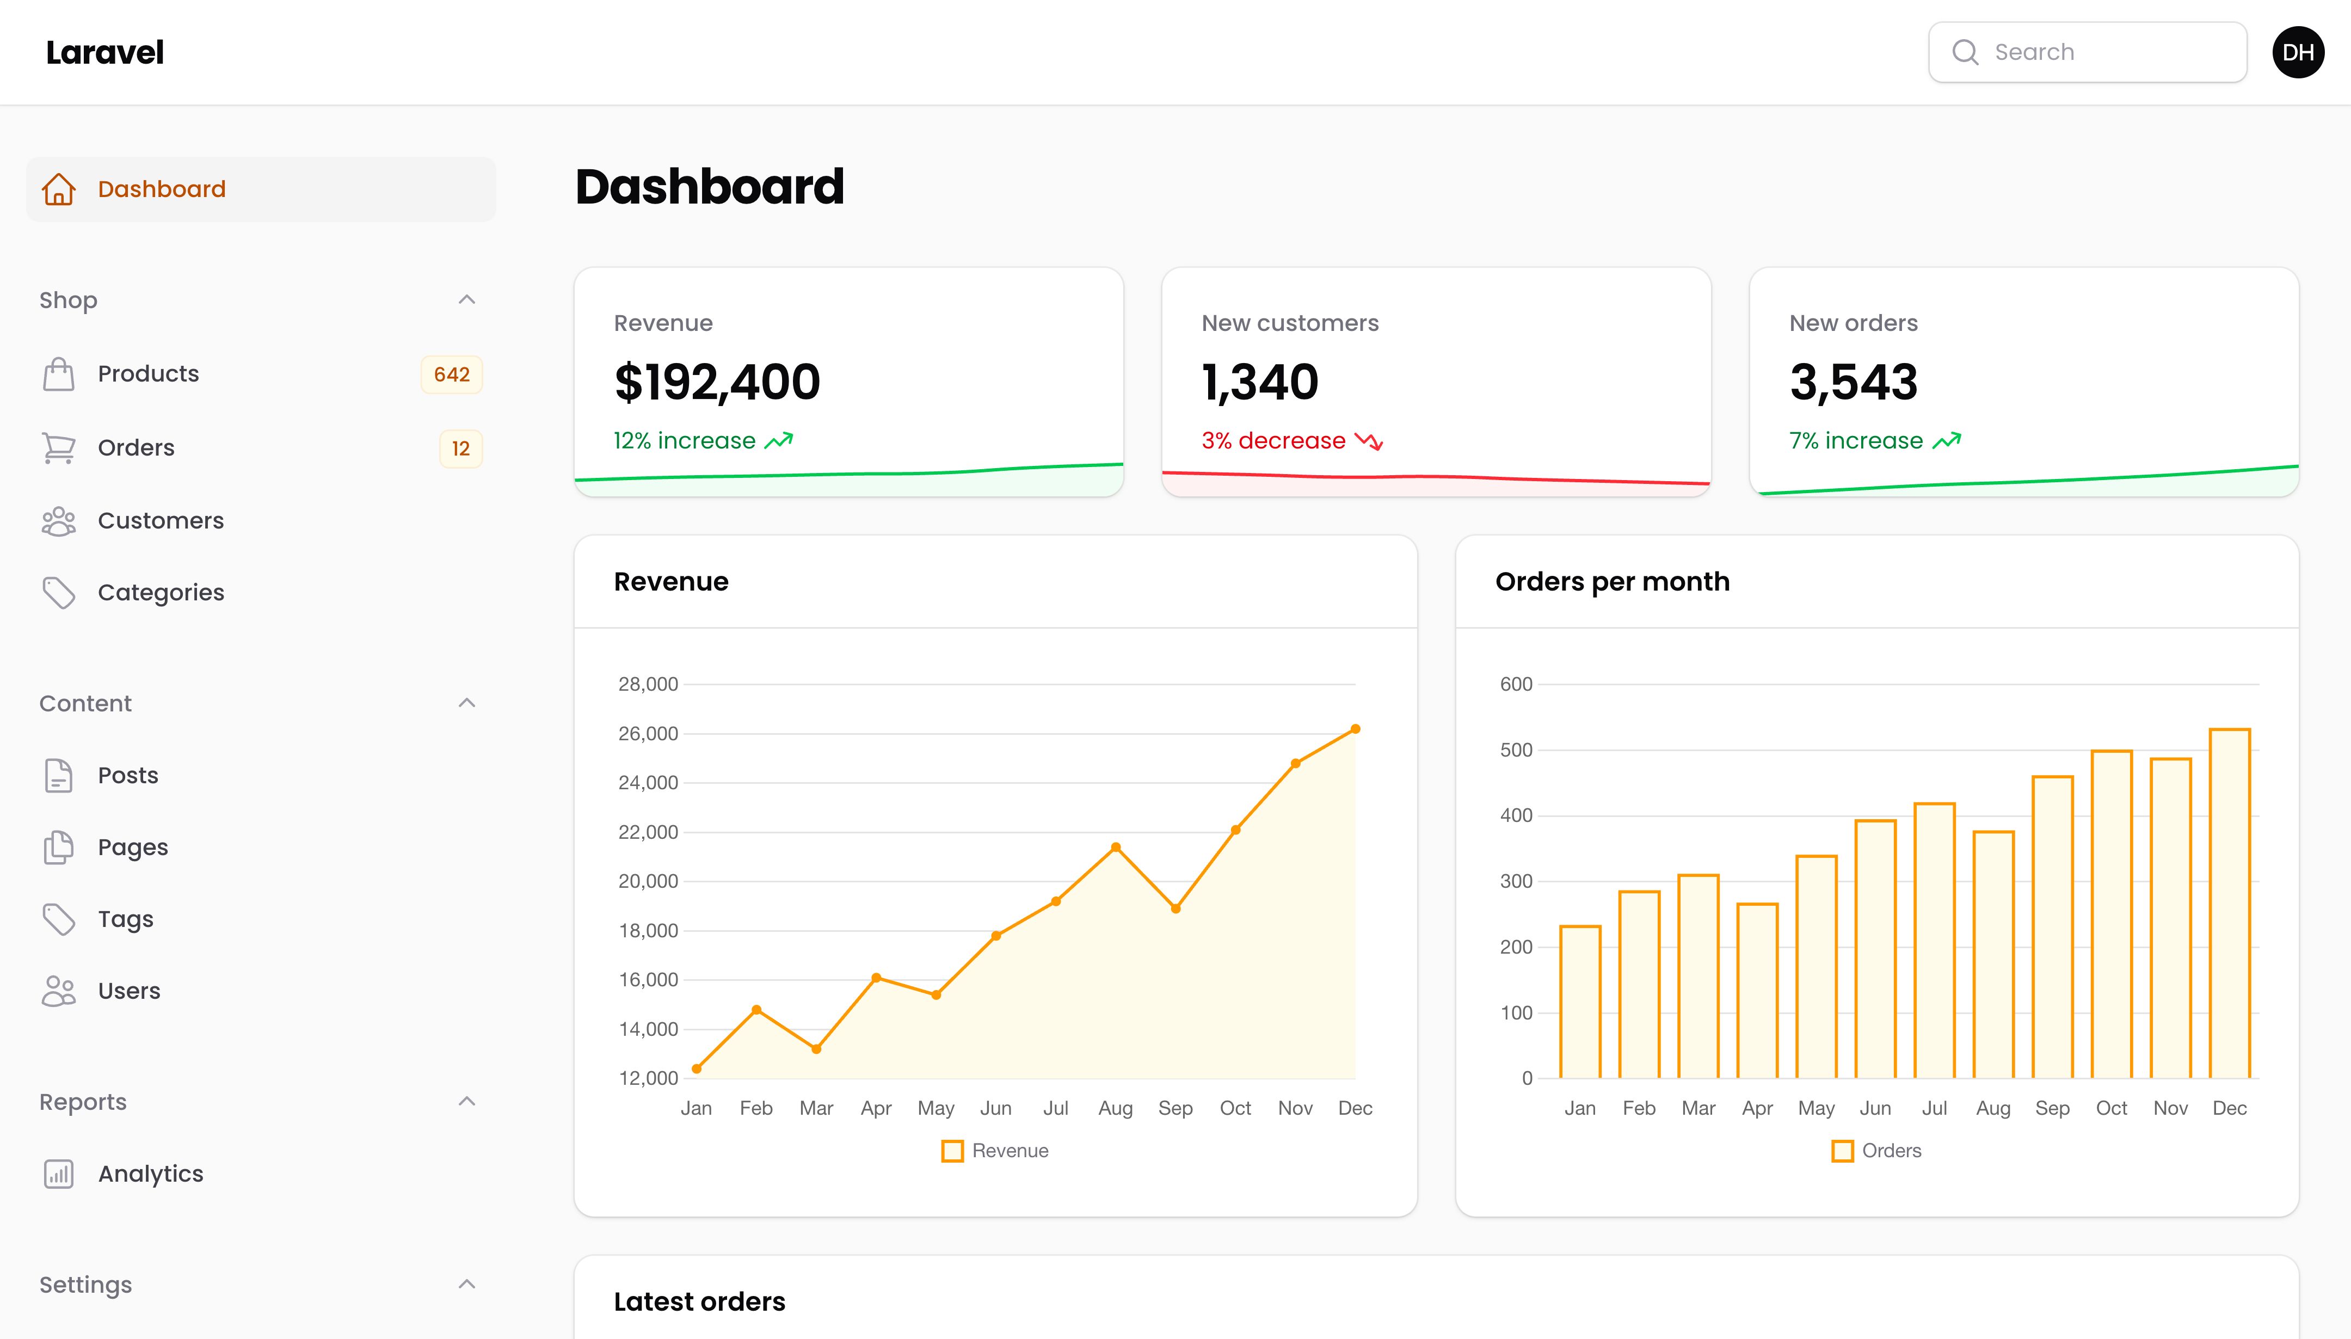Viewport: 2351px width, 1339px height.
Task: Click the 12 badge next to Orders
Action: point(460,449)
